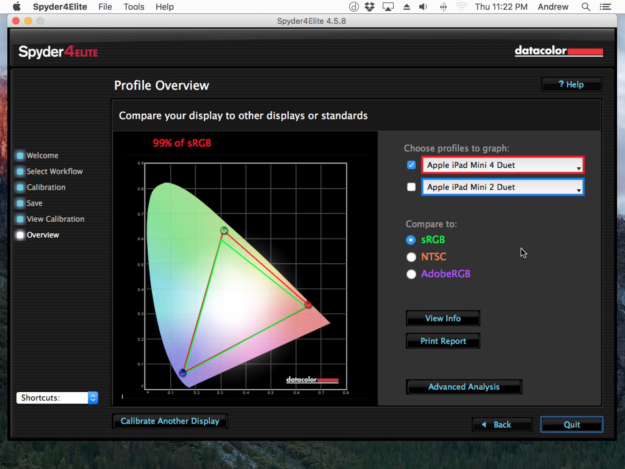The height and width of the screenshot is (469, 625).
Task: Expand the Shortcuts popup menu
Action: (57, 398)
